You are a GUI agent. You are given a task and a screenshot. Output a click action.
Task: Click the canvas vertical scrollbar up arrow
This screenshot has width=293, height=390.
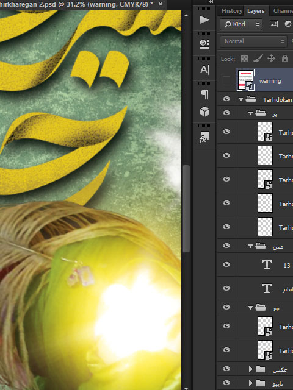pos(186,15)
